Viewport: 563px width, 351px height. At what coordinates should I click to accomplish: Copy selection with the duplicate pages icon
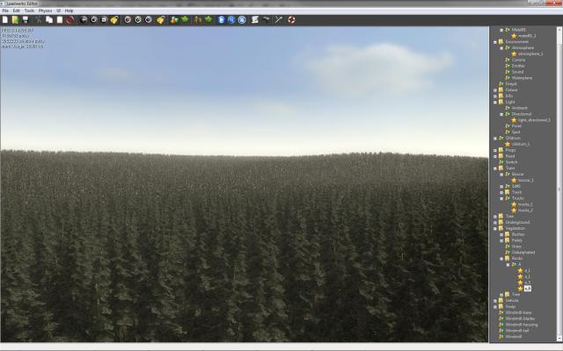click(x=49, y=19)
